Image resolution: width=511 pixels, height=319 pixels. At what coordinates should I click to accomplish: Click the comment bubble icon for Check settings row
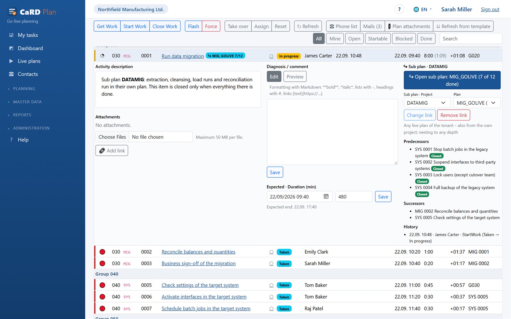(271, 285)
